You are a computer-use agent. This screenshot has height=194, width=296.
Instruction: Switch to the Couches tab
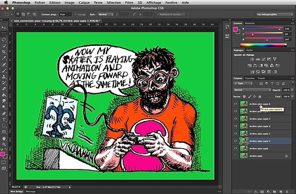click(250, 78)
